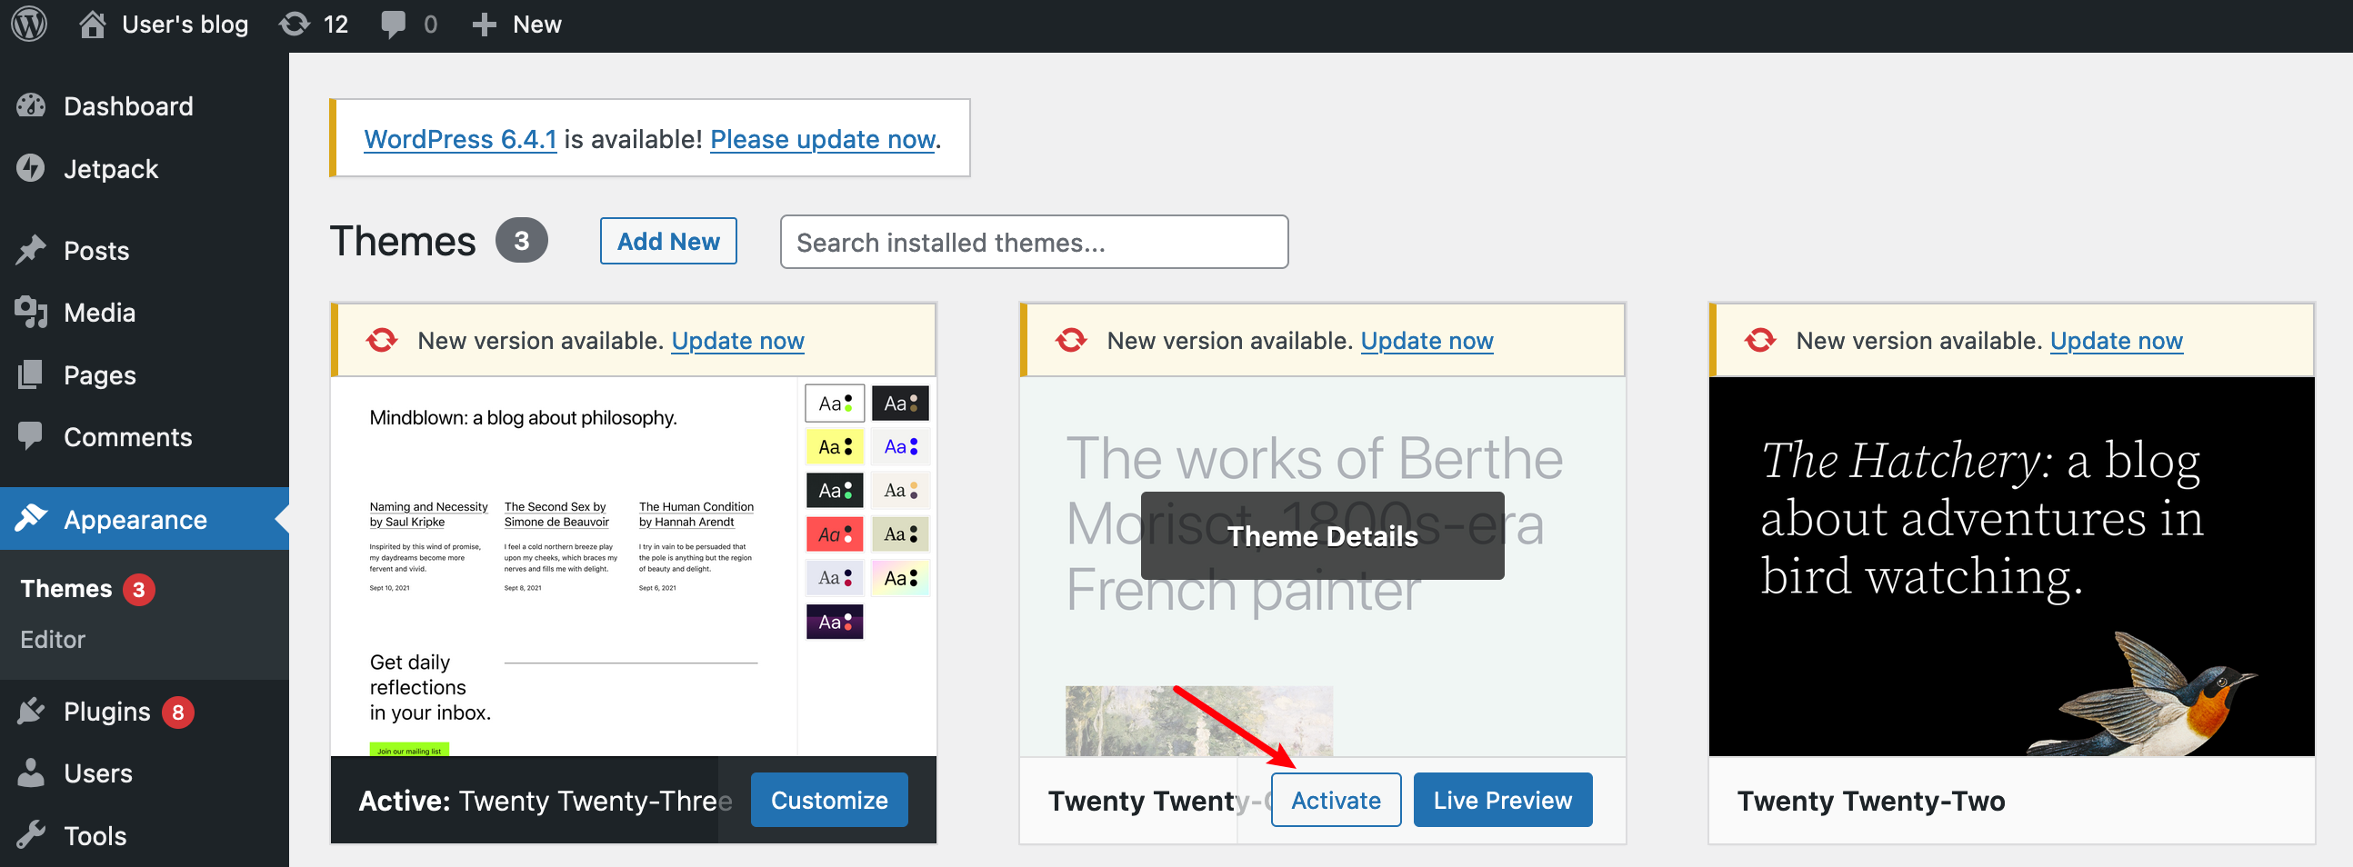The height and width of the screenshot is (867, 2353).
Task: Click update icon on Twenty Twenty-Three notice
Action: (x=382, y=341)
